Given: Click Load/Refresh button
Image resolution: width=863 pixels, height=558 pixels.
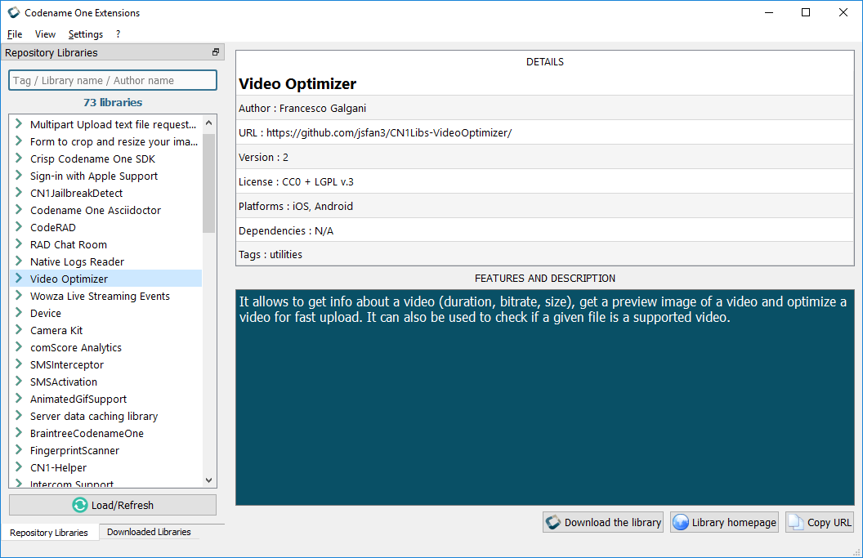Looking at the screenshot, I should click(x=113, y=505).
